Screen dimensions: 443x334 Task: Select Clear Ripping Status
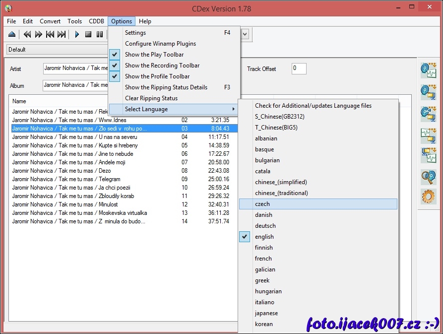pyautogui.click(x=151, y=98)
